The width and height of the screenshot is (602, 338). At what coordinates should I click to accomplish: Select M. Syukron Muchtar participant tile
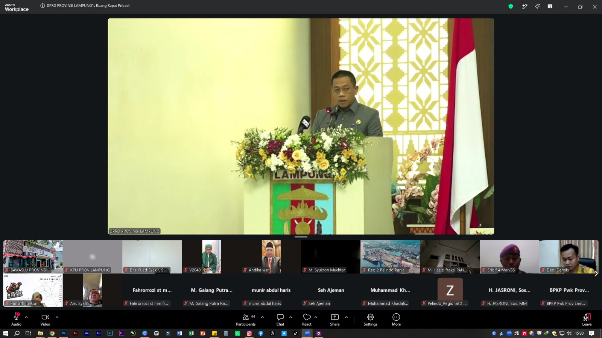pos(331,257)
